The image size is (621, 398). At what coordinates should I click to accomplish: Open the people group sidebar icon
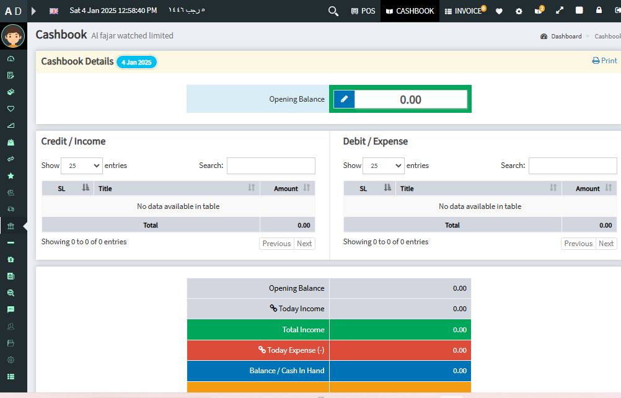pyautogui.click(x=11, y=192)
